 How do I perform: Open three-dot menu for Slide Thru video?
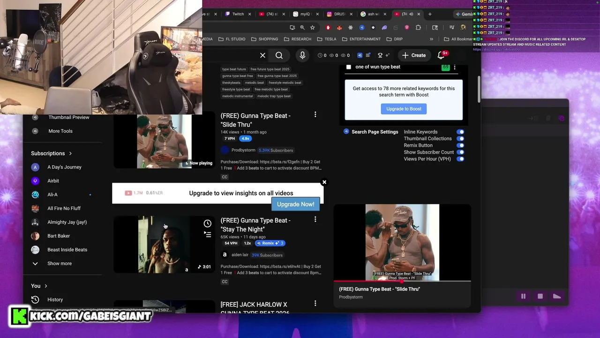pos(315,115)
